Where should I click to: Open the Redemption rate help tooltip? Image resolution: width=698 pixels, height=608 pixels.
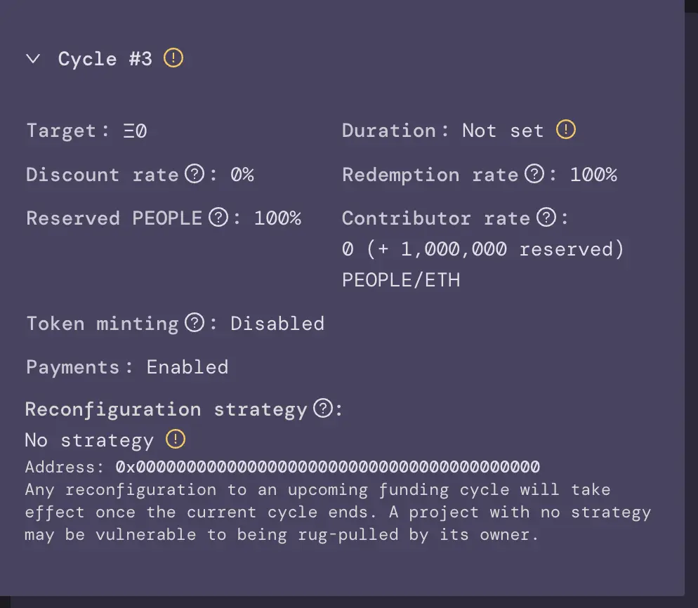pos(534,173)
